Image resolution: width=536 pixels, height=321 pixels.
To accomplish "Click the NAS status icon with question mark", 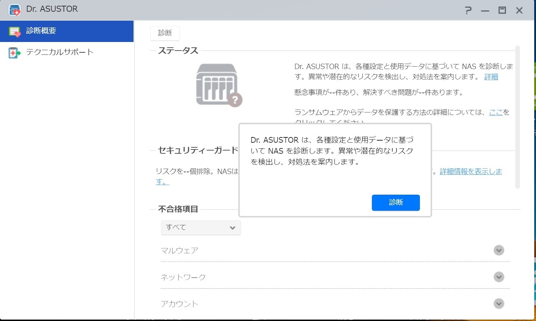I will pyautogui.click(x=219, y=85).
